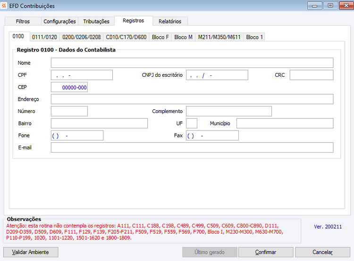Open the 0111/0120 sub-tab
The height and width of the screenshot is (261, 354).
(44, 37)
